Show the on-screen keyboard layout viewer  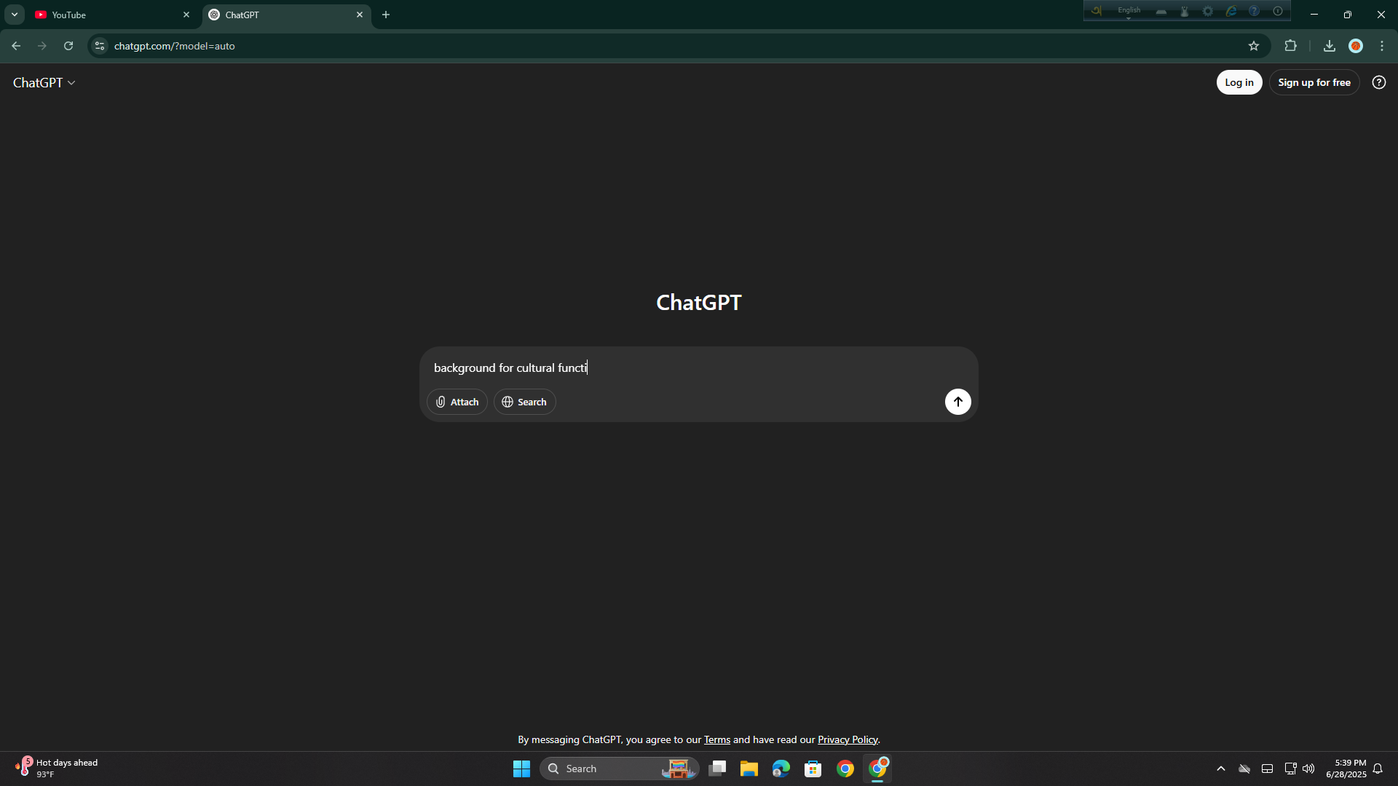(1161, 12)
